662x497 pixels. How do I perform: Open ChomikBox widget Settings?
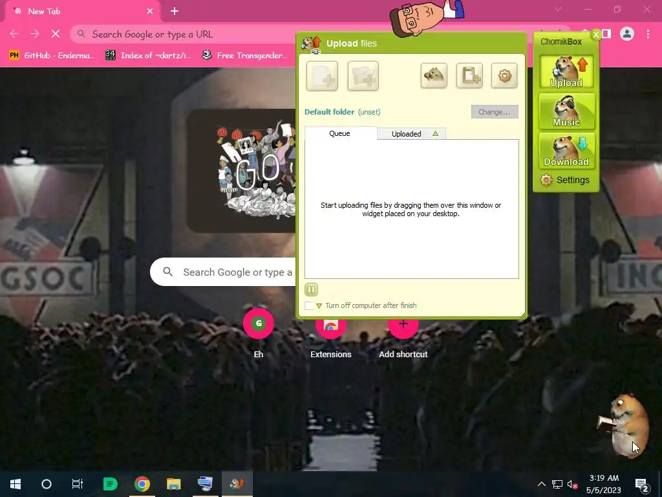point(565,180)
